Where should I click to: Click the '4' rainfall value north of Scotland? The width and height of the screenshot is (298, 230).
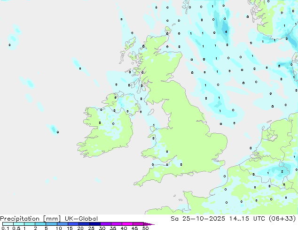pyautogui.click(x=227, y=32)
